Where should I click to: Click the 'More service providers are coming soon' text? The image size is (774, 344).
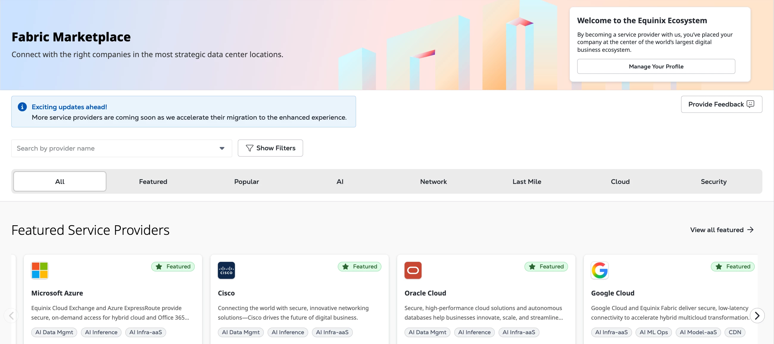click(189, 118)
